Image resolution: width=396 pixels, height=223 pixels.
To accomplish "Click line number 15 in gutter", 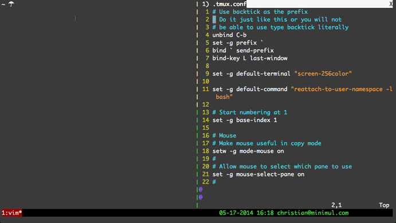I will [206, 128].
